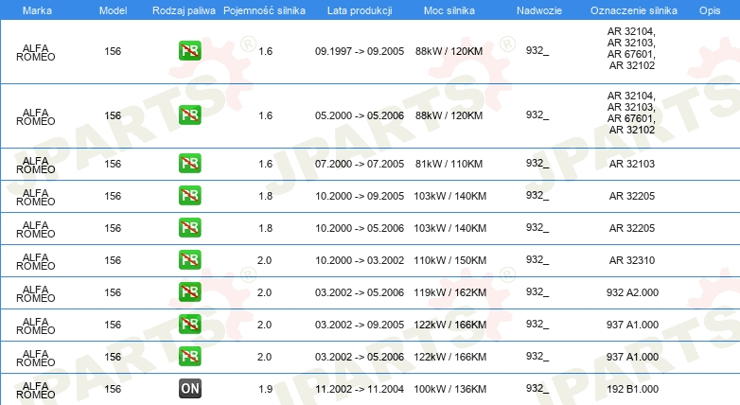The image size is (740, 405).
Task: Click petrol icon in 932 A2.000 row
Action: (189, 291)
